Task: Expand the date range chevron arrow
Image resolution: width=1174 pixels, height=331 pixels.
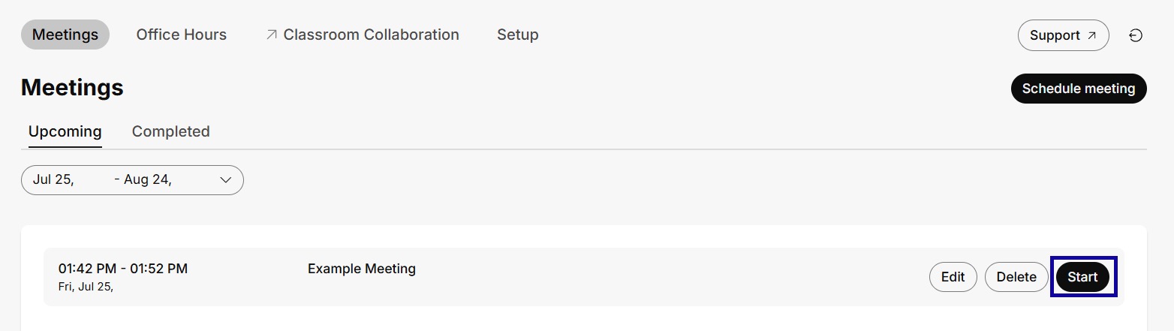Action: pos(225,180)
